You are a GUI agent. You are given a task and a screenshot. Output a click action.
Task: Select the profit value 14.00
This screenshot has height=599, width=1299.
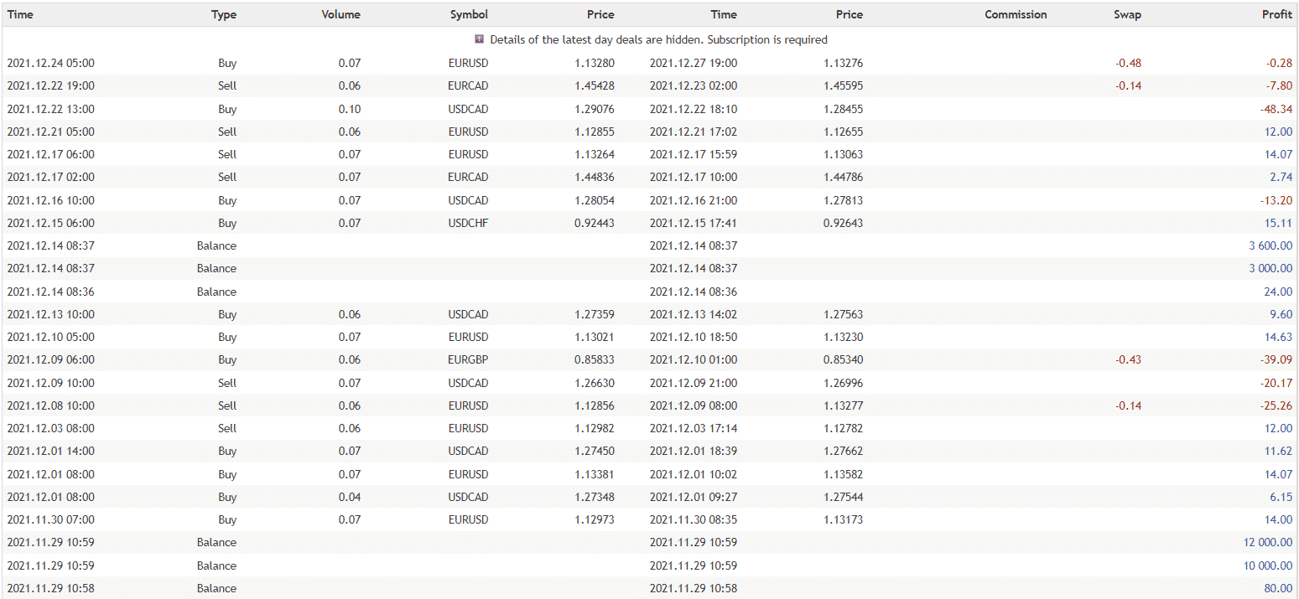(1279, 519)
